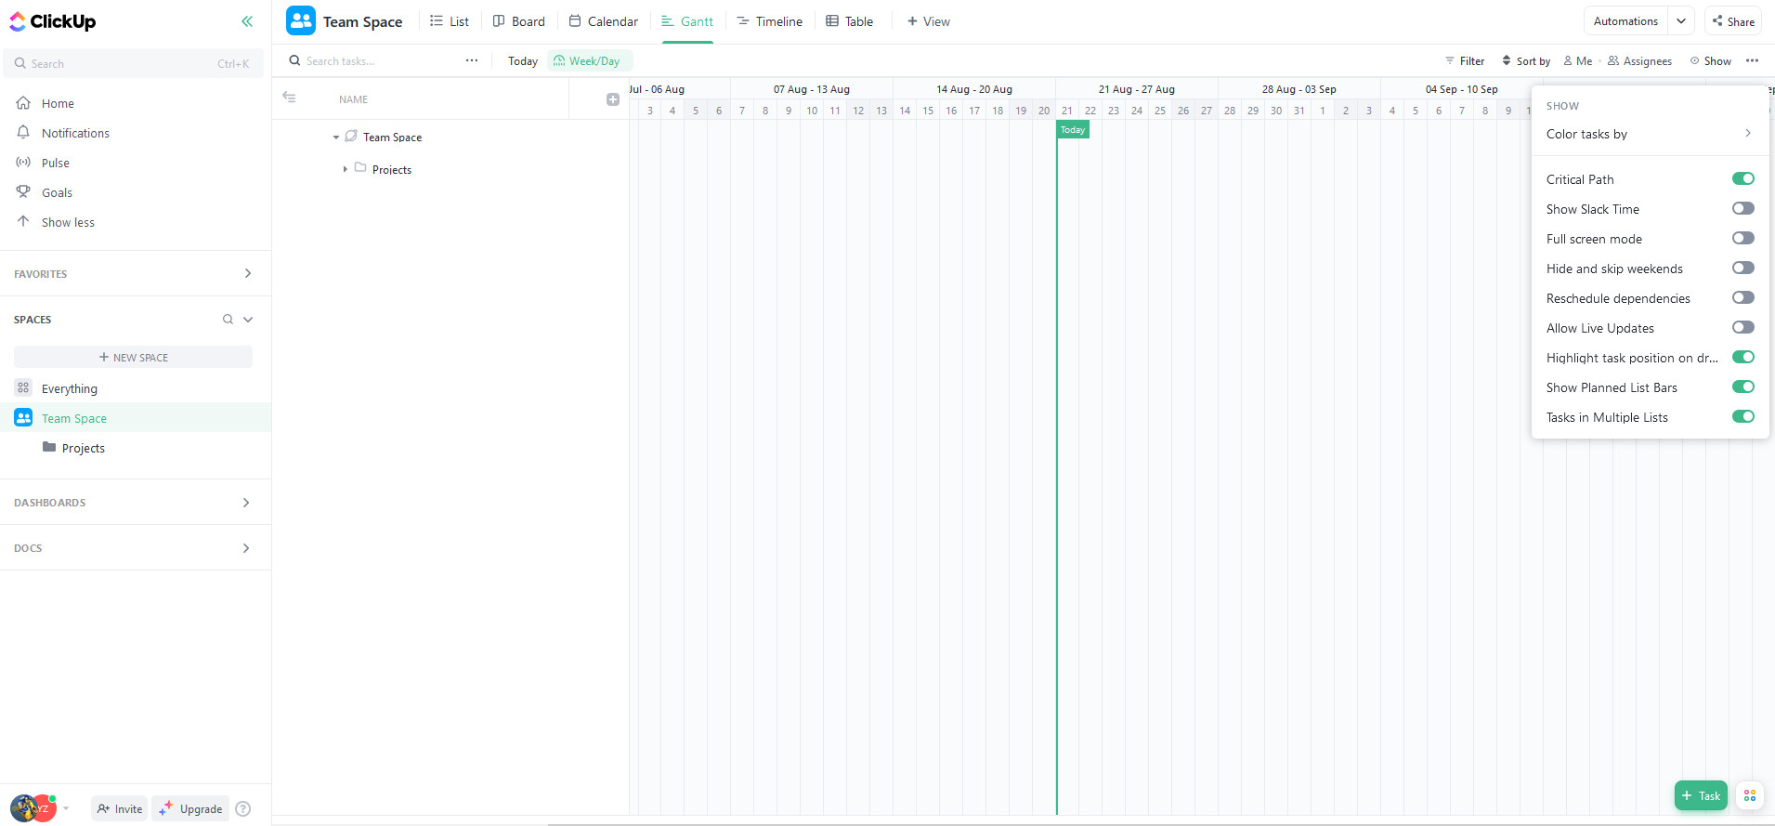Click the Share button

[1733, 20]
